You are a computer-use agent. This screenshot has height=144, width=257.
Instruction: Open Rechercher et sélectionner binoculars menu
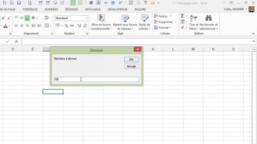[x=208, y=22]
